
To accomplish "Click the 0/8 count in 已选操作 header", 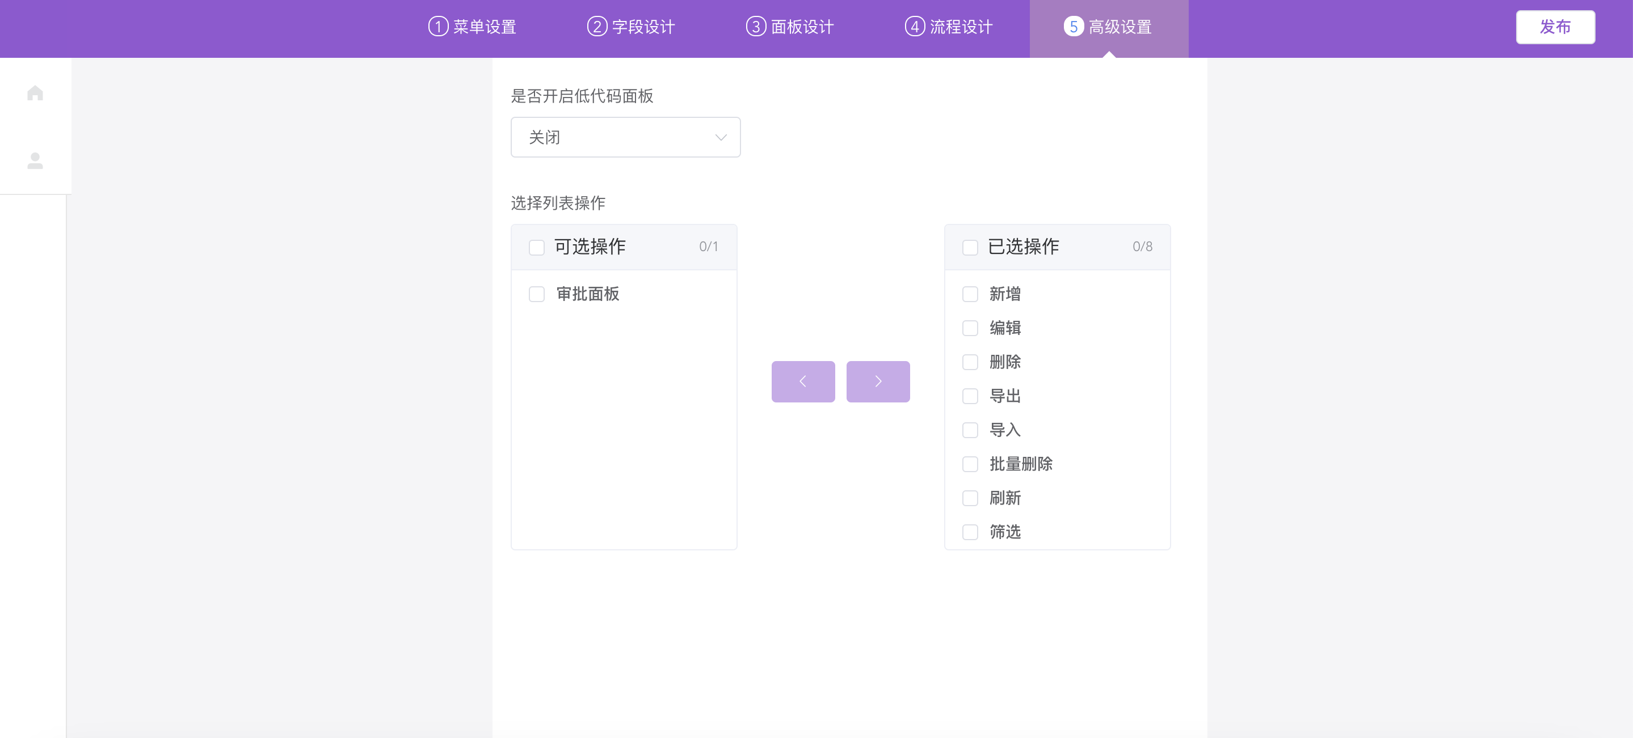I will pyautogui.click(x=1142, y=247).
